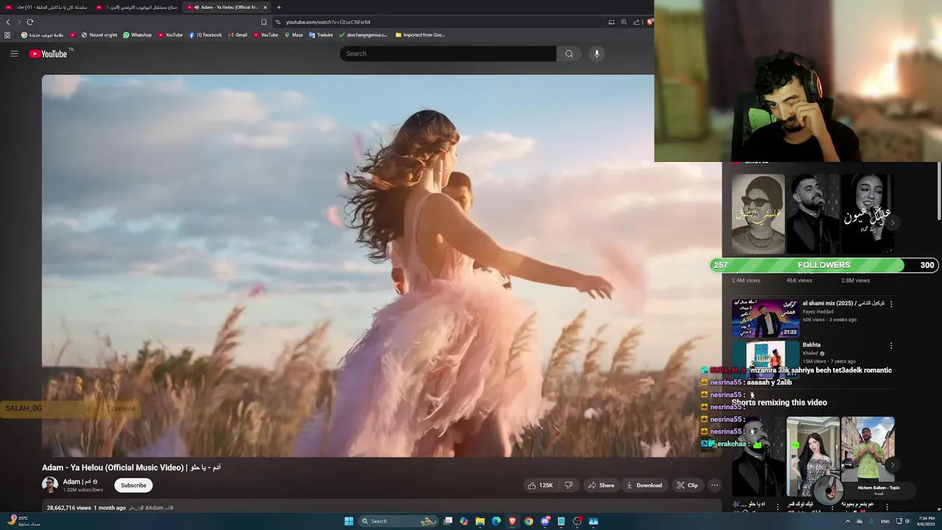942x530 pixels.
Task: Open Adam channel avatar
Action: pyautogui.click(x=49, y=485)
